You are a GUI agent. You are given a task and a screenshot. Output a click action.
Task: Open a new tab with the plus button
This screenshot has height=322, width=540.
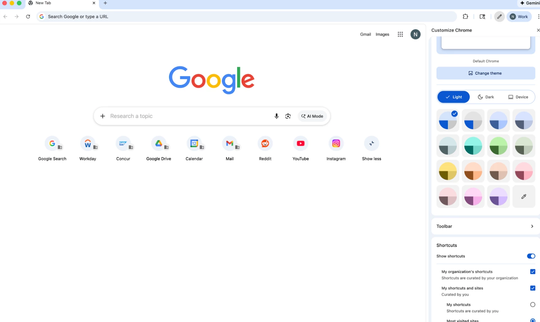pos(105,3)
